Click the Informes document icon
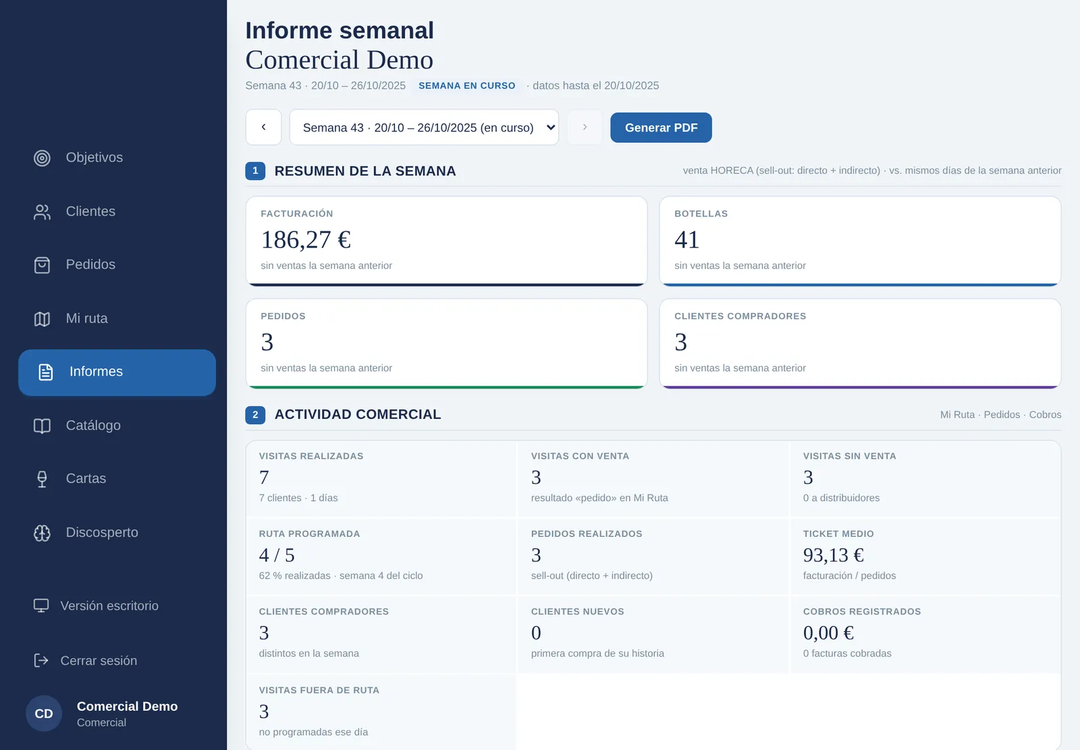 (46, 372)
